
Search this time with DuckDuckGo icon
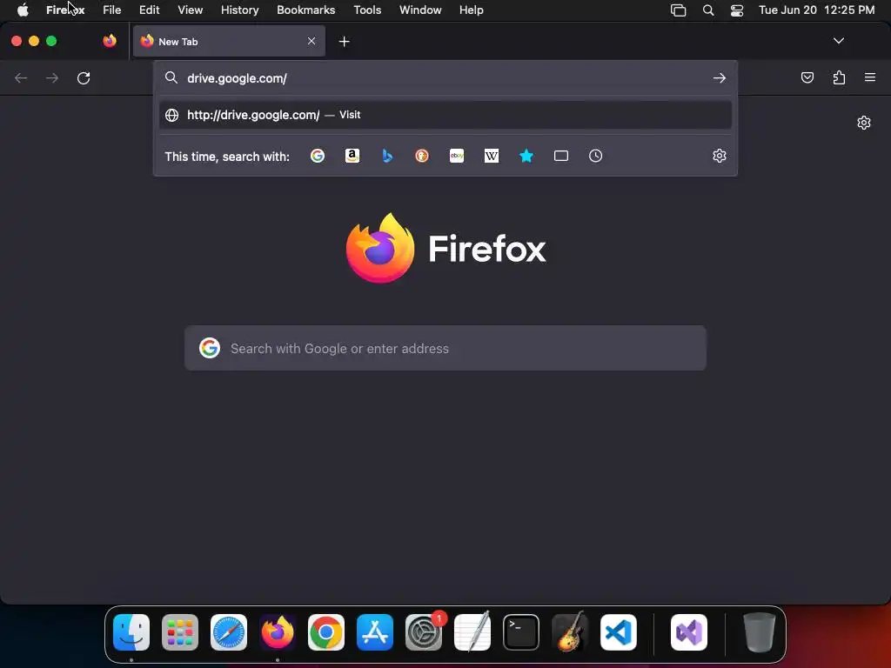click(422, 156)
